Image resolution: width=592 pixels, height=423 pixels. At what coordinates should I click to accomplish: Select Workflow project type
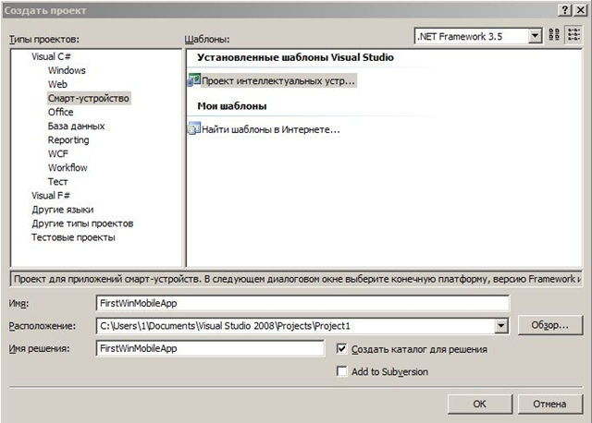click(68, 168)
